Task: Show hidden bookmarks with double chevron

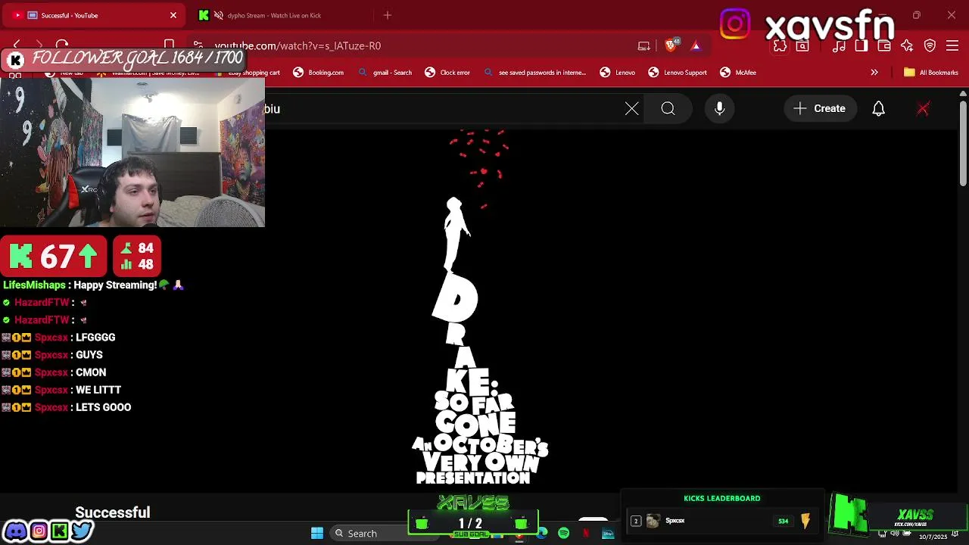Action: (x=874, y=73)
